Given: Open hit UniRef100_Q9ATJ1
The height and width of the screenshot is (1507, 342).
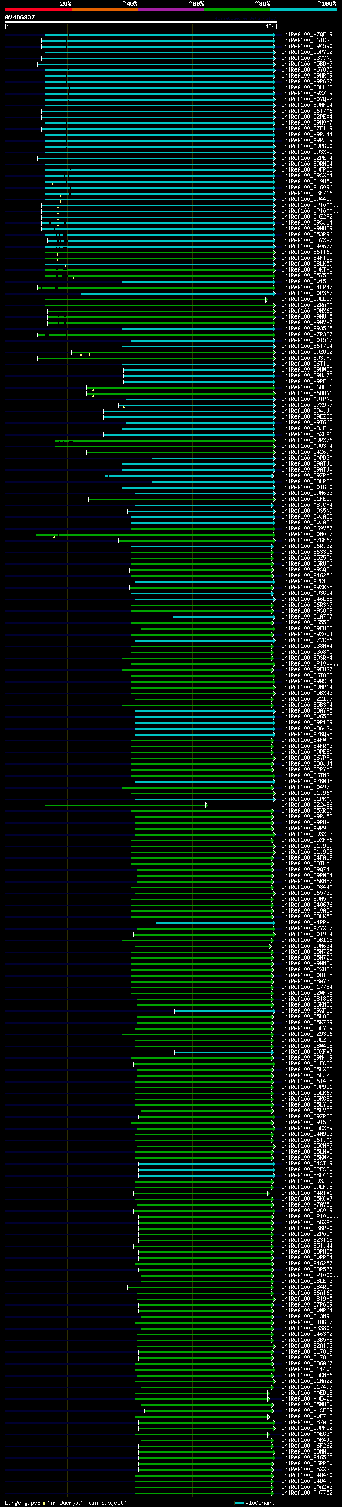Looking at the screenshot, I should pyautogui.click(x=306, y=463).
